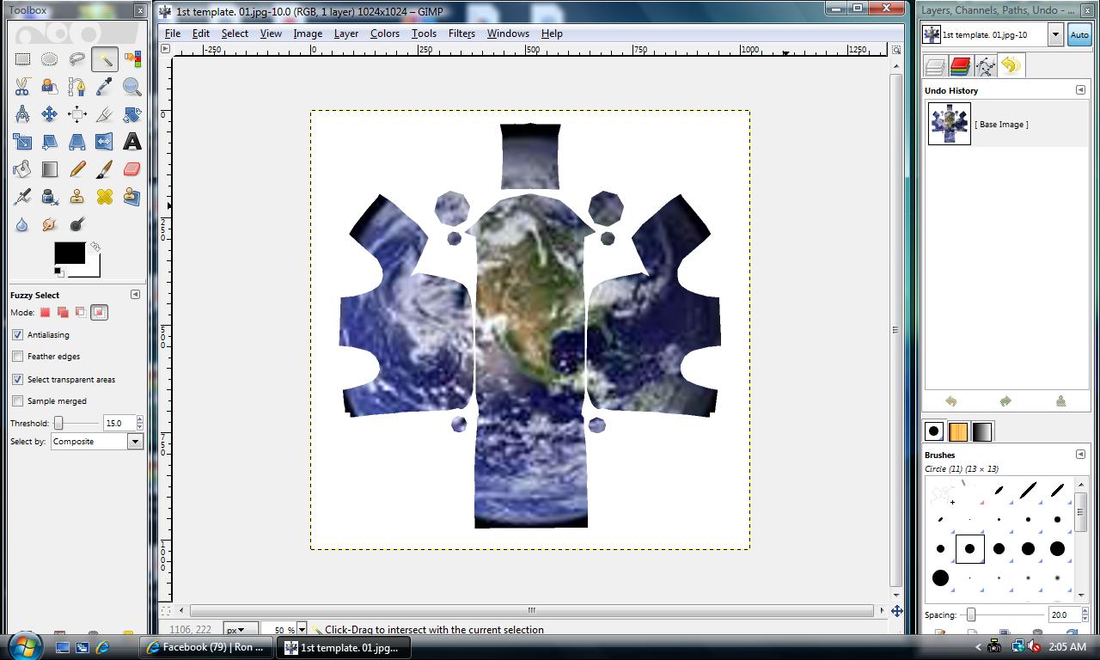Screen dimensions: 1100x660
Task: Pick the Eraser tool
Action: 131,169
